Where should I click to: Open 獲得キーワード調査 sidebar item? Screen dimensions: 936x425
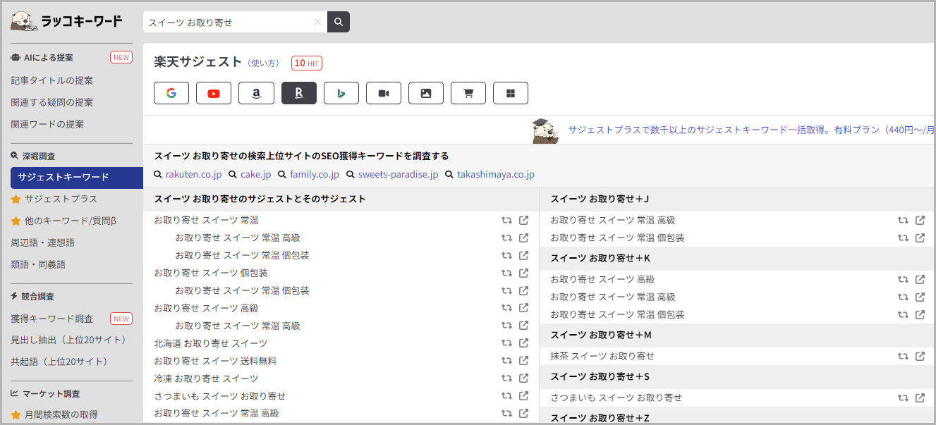[x=52, y=319]
